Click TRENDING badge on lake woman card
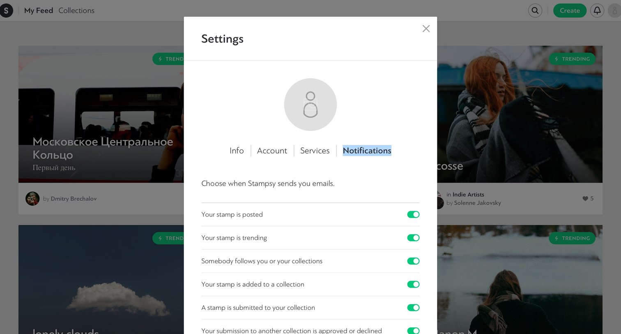Image resolution: width=621 pixels, height=334 pixels. [x=572, y=238]
